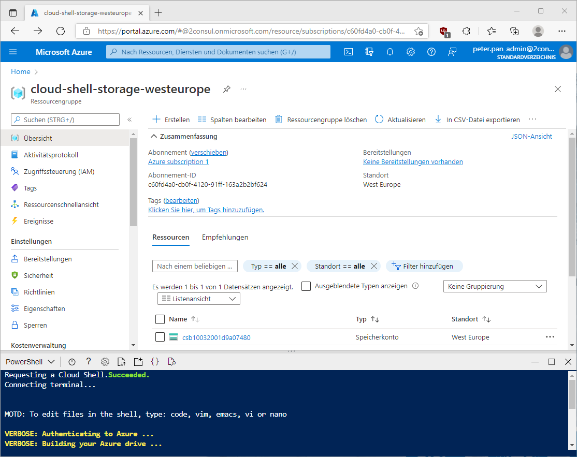This screenshot has width=577, height=457.
Task: Click Filter hinzufügen button
Action: (424, 266)
